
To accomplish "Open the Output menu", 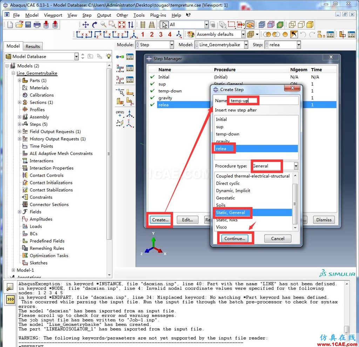I will point(104,15).
